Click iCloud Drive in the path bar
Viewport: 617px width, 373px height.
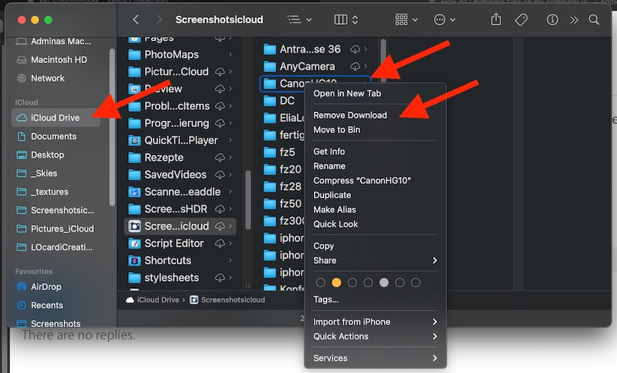pos(152,300)
